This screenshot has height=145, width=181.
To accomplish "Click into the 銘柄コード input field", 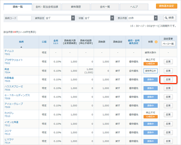I will click(x=24, y=18).
